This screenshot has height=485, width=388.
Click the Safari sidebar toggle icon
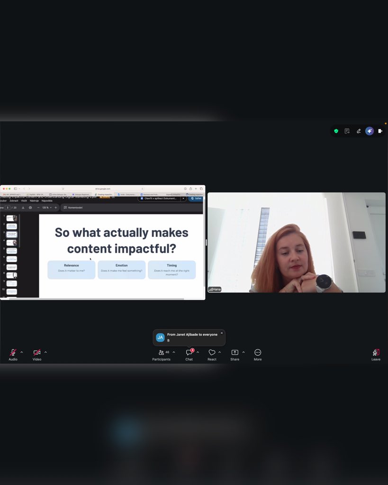16,189
